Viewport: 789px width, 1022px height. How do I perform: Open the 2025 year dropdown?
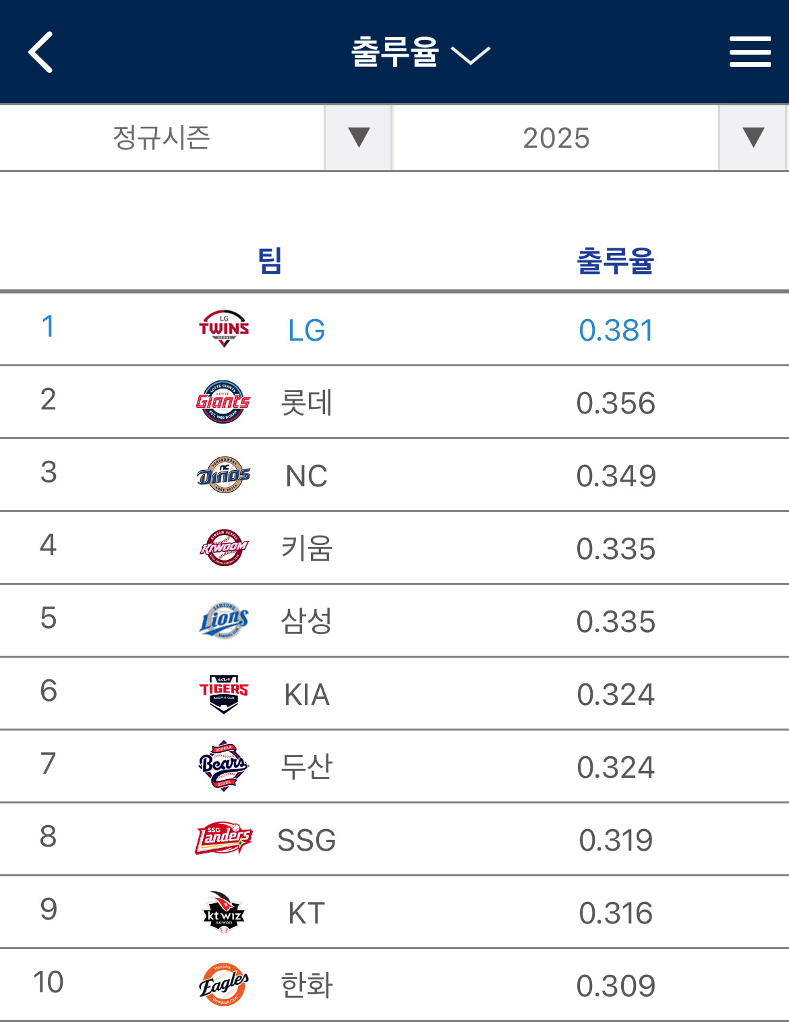(589, 138)
